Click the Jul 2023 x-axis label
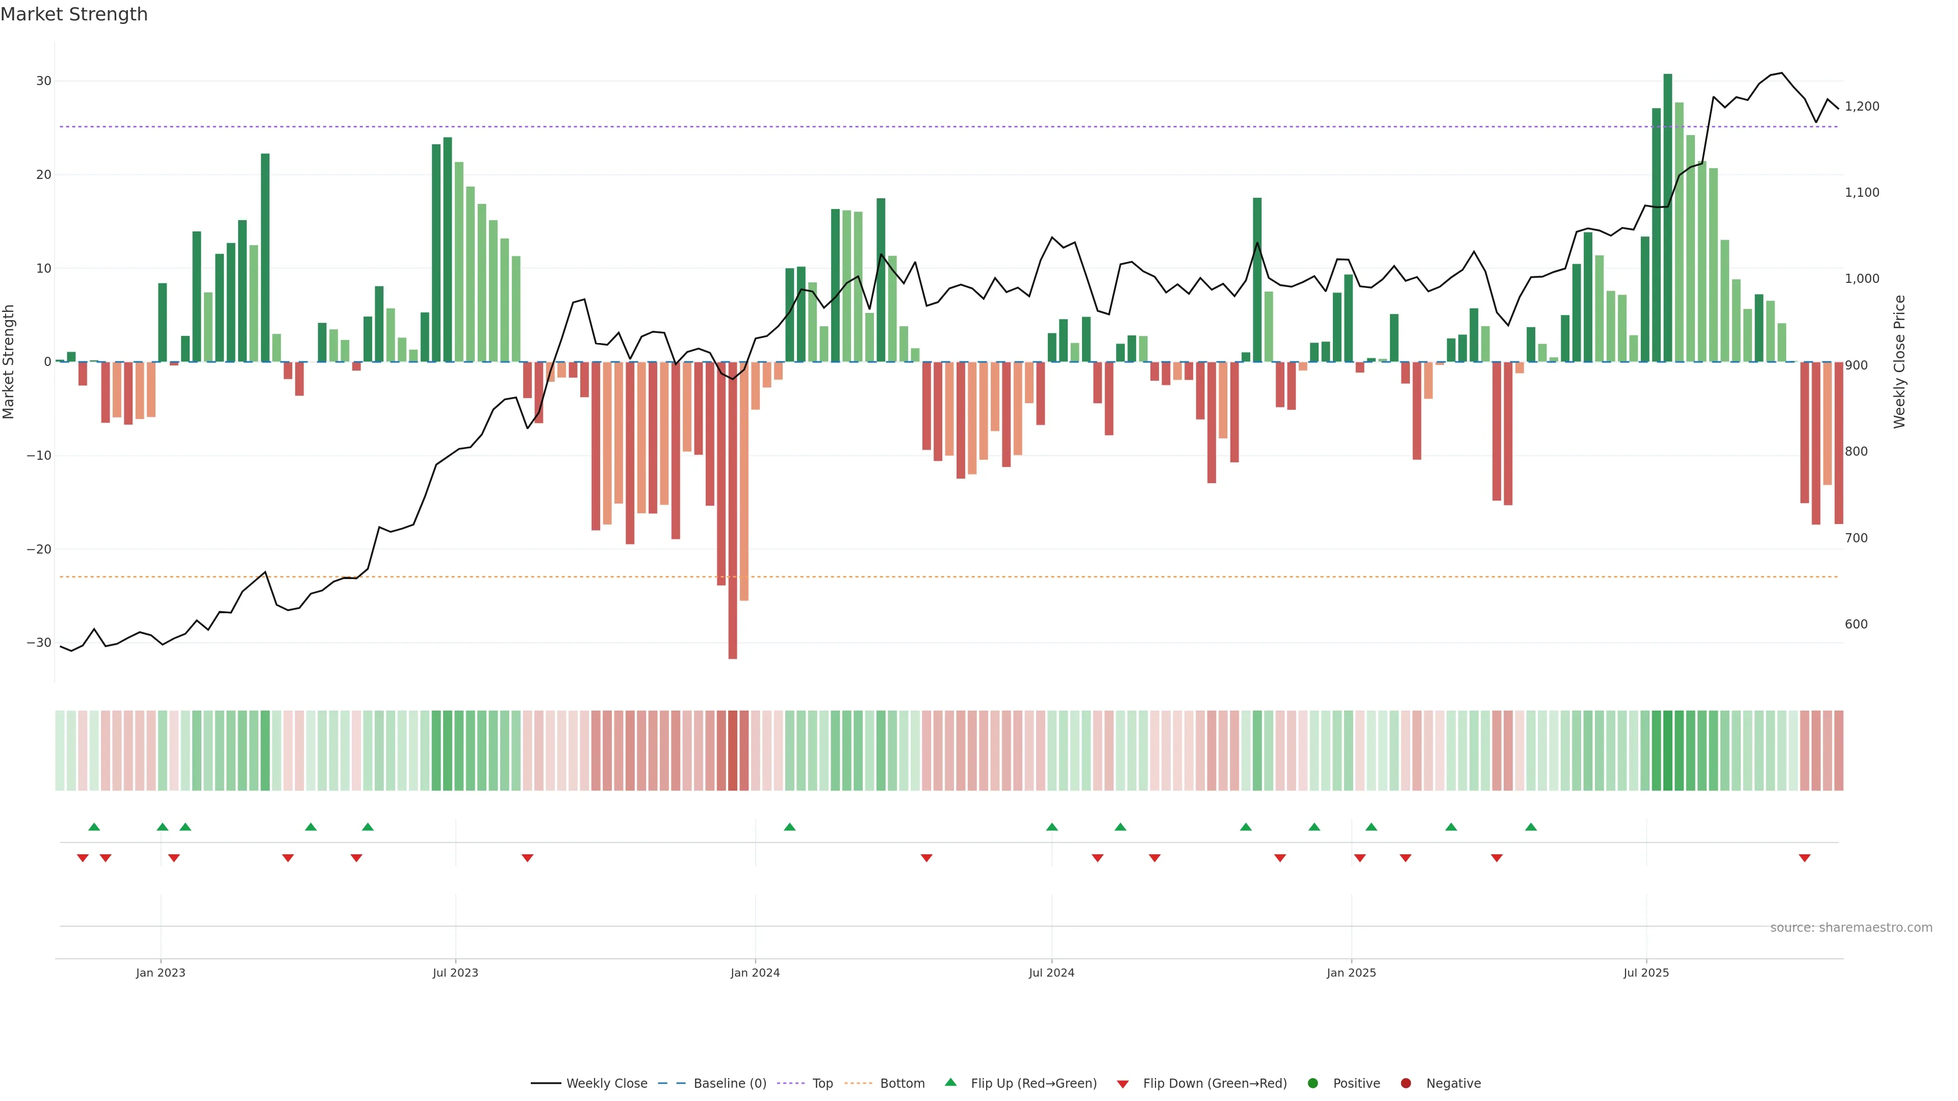1958x1101 pixels. click(x=455, y=973)
